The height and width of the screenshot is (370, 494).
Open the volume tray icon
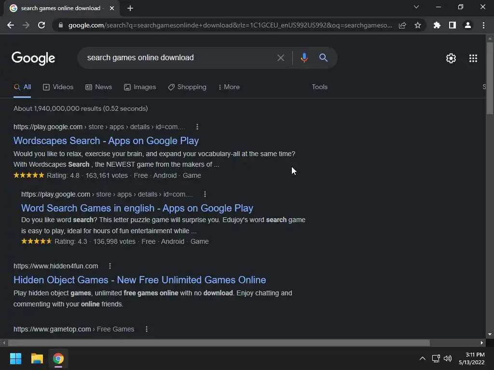pyautogui.click(x=447, y=358)
